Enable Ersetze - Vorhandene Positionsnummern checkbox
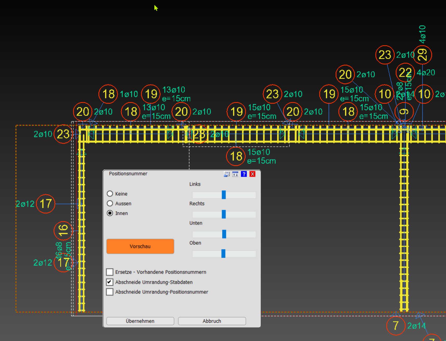Screen dimensions: 446x341 click(110, 272)
